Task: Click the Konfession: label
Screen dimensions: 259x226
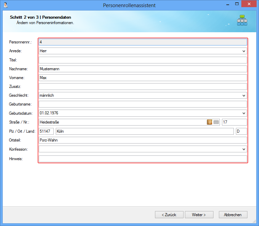Action: pyautogui.click(x=18, y=149)
